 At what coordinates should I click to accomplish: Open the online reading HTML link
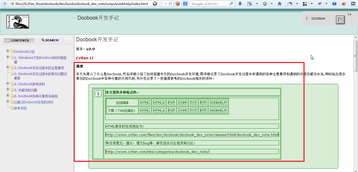[x=145, y=102]
